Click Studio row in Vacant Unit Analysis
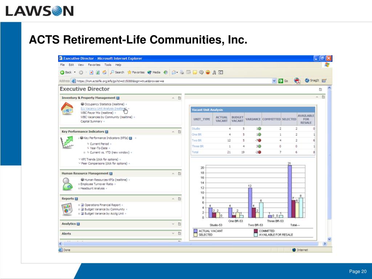 [x=253, y=129]
